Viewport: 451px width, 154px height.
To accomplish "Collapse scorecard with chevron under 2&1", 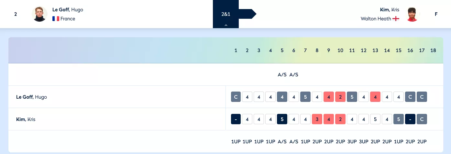I will click(x=226, y=25).
